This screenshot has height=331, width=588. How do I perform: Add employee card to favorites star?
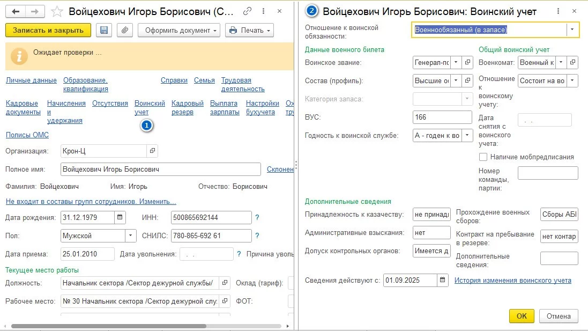tap(56, 11)
